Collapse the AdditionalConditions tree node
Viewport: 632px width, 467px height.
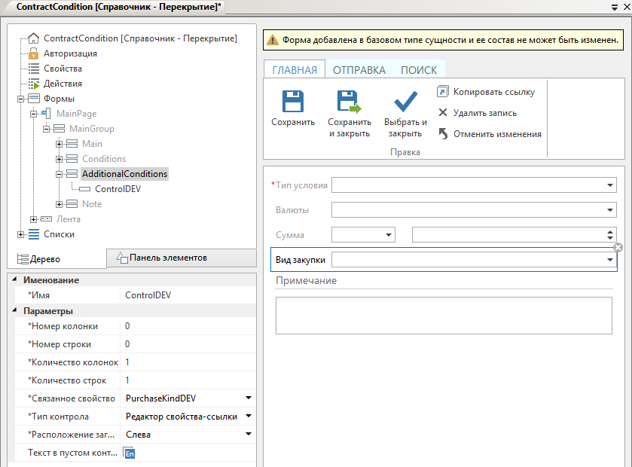coord(60,174)
